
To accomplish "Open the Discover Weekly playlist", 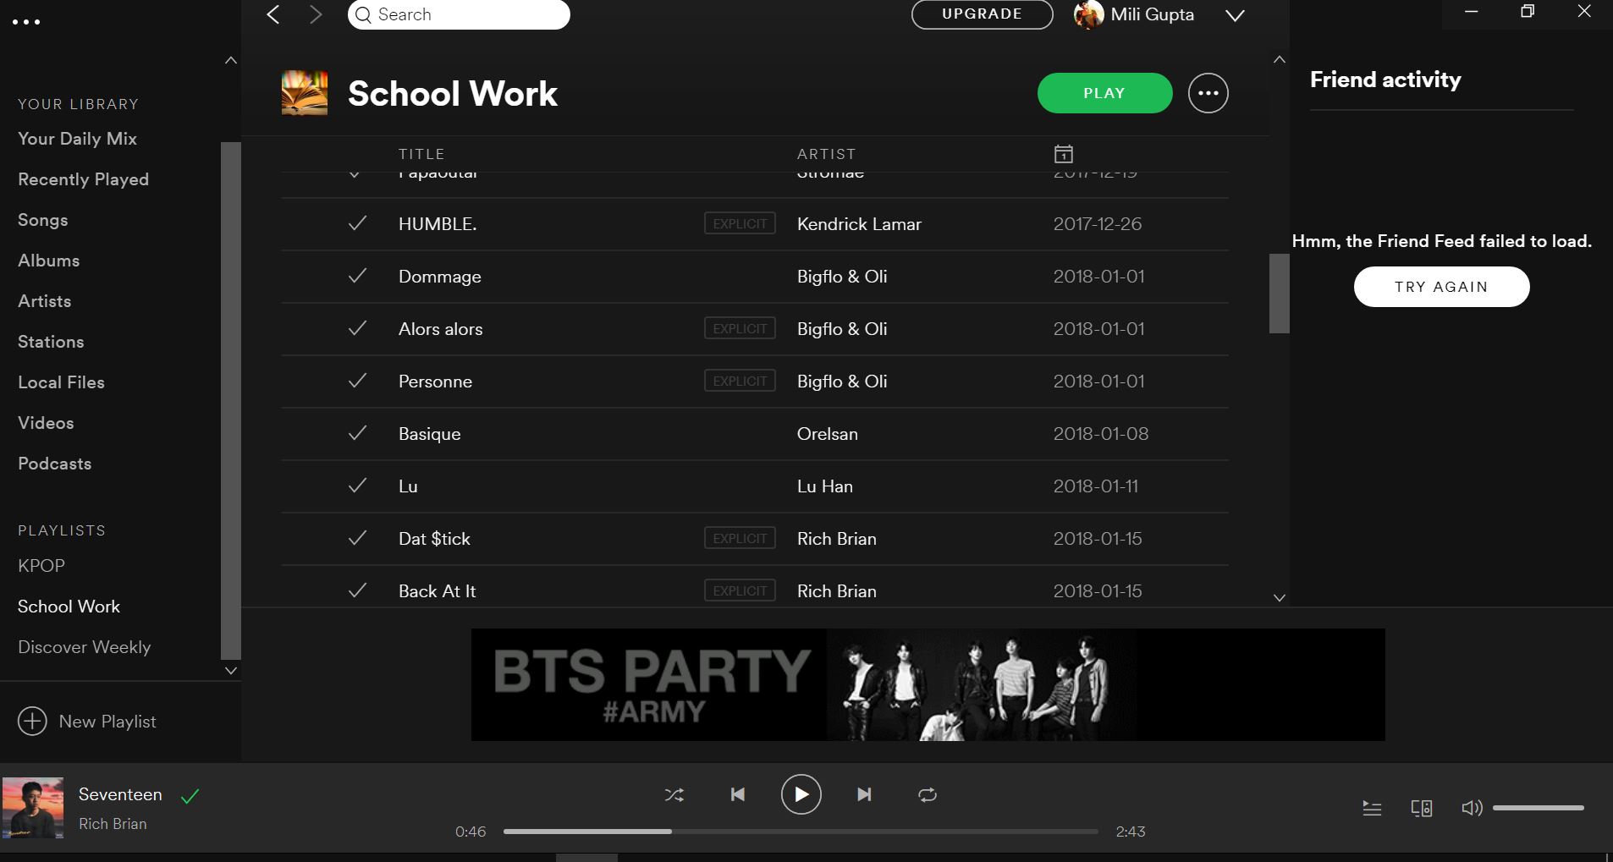I will click(84, 647).
